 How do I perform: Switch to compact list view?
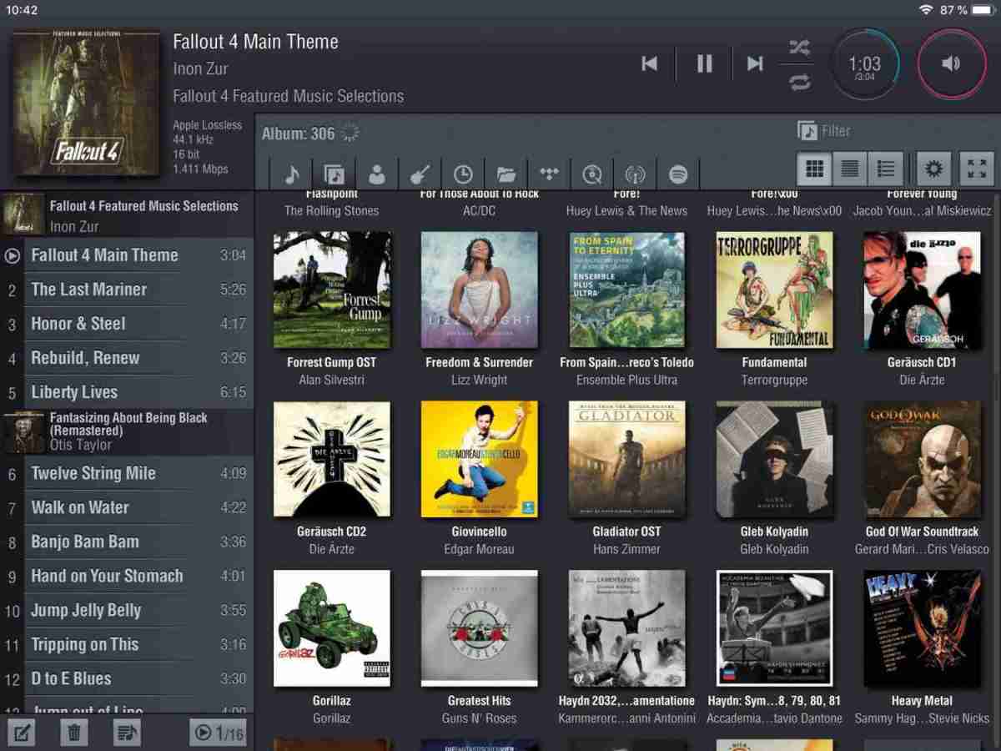click(x=849, y=169)
